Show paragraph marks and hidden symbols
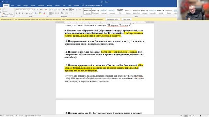The image size is (209, 117). [x=80, y=10]
